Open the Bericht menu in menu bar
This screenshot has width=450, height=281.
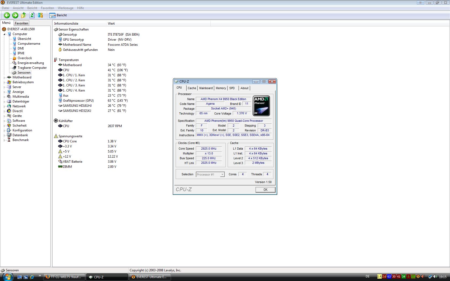(32, 8)
